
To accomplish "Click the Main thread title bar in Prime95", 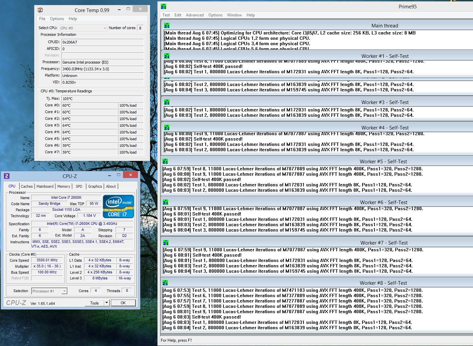I will coord(385,25).
